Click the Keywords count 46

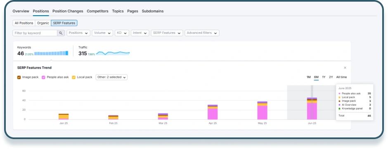click(21, 54)
